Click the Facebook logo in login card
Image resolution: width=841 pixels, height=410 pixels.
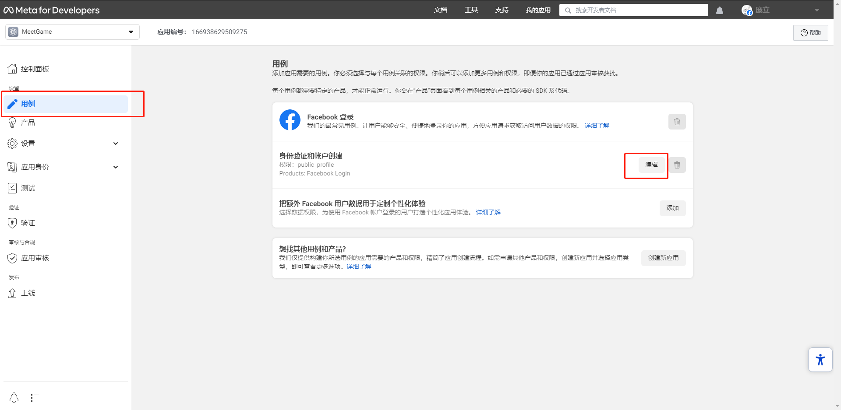[290, 120]
